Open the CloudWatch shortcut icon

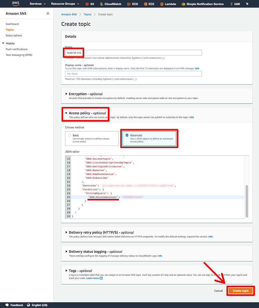[101, 4]
